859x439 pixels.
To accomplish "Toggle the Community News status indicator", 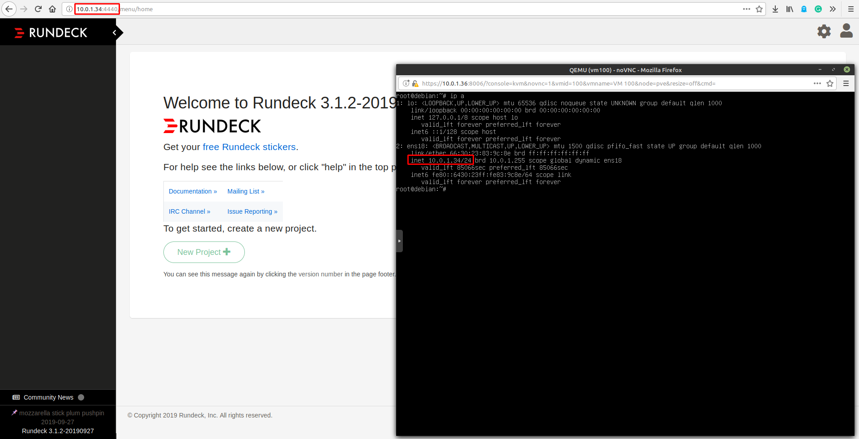I will pyautogui.click(x=81, y=397).
